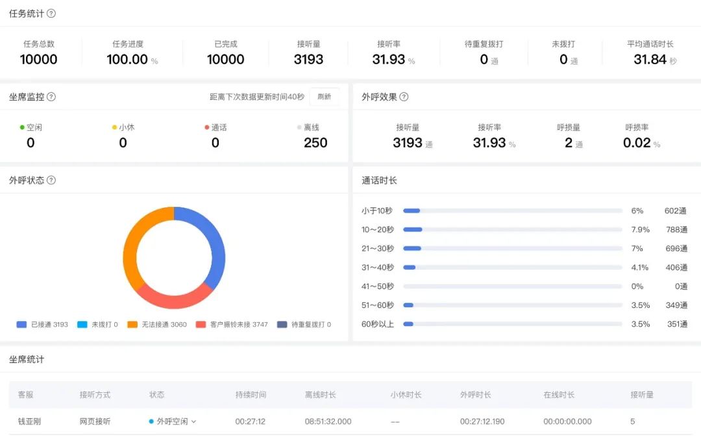Screen dimensions: 701x448
Task: Click the 客服 column header
Action: point(25,394)
